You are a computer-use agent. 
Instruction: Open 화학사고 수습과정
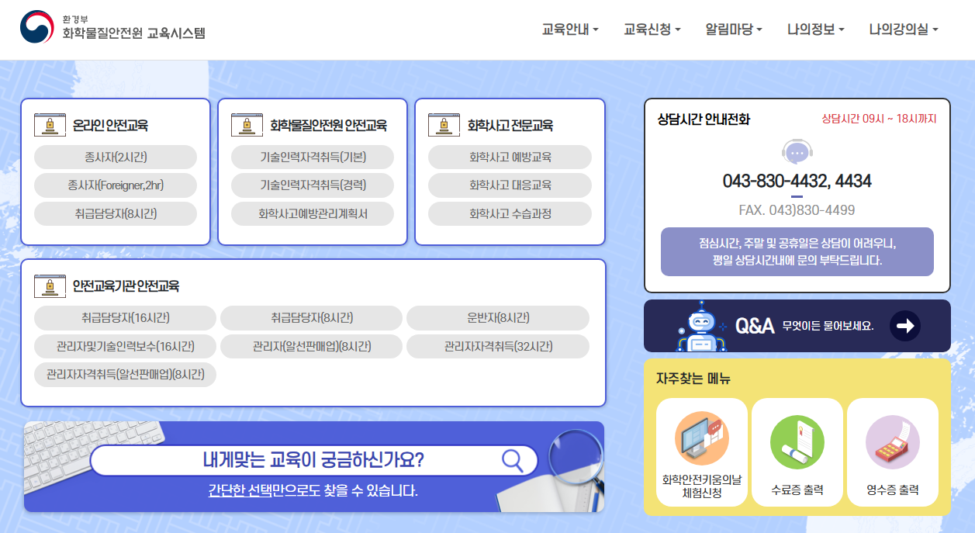[510, 213]
